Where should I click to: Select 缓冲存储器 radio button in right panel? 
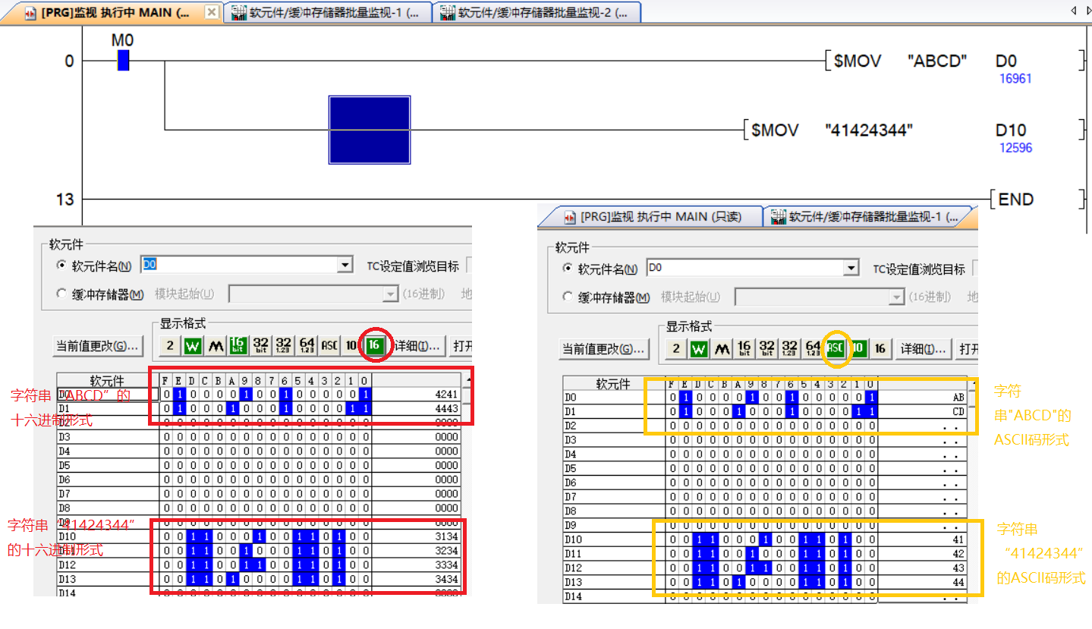[x=568, y=297]
